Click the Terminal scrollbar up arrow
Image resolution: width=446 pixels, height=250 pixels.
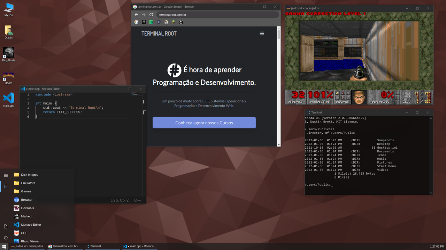[431, 118]
